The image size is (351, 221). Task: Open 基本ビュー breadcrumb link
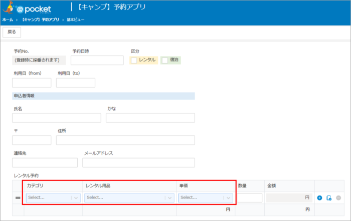(x=75, y=19)
